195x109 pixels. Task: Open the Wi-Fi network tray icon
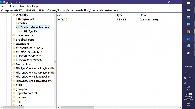[185, 83]
